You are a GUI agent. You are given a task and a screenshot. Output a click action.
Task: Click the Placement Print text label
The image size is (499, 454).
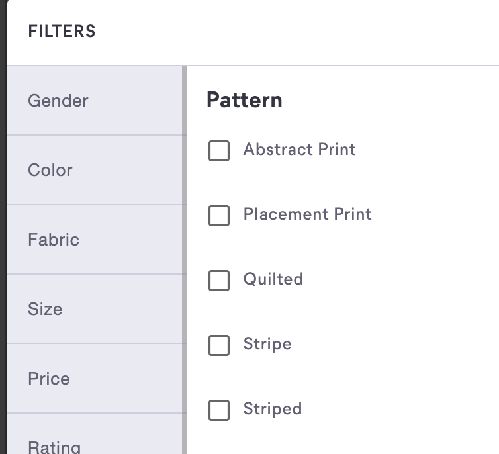[x=307, y=214]
